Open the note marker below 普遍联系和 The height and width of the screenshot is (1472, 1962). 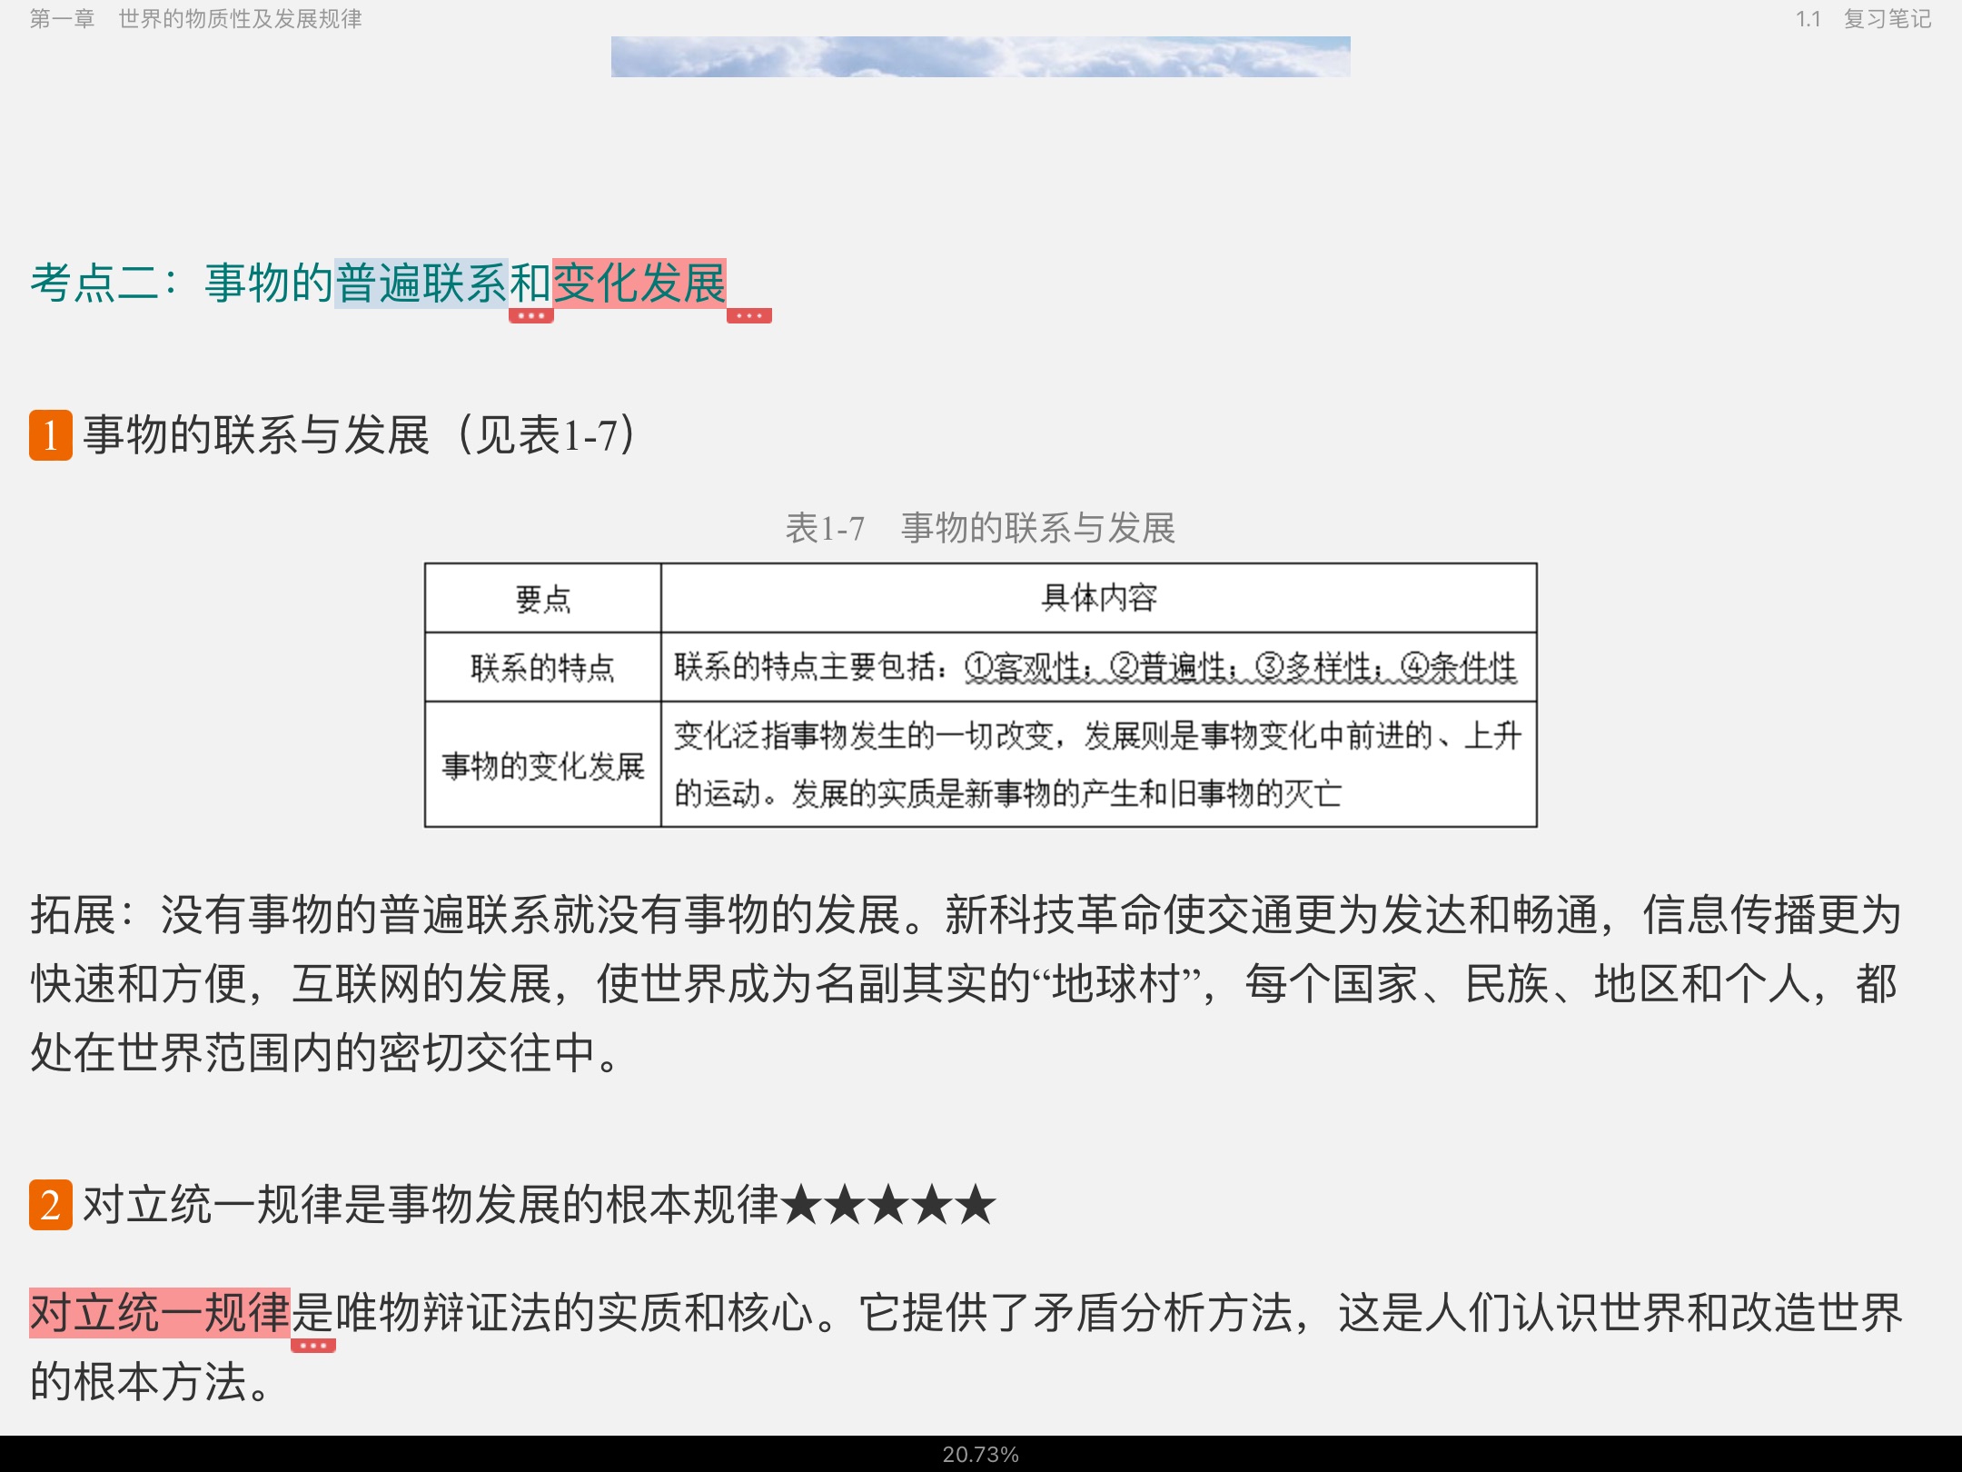tap(530, 316)
